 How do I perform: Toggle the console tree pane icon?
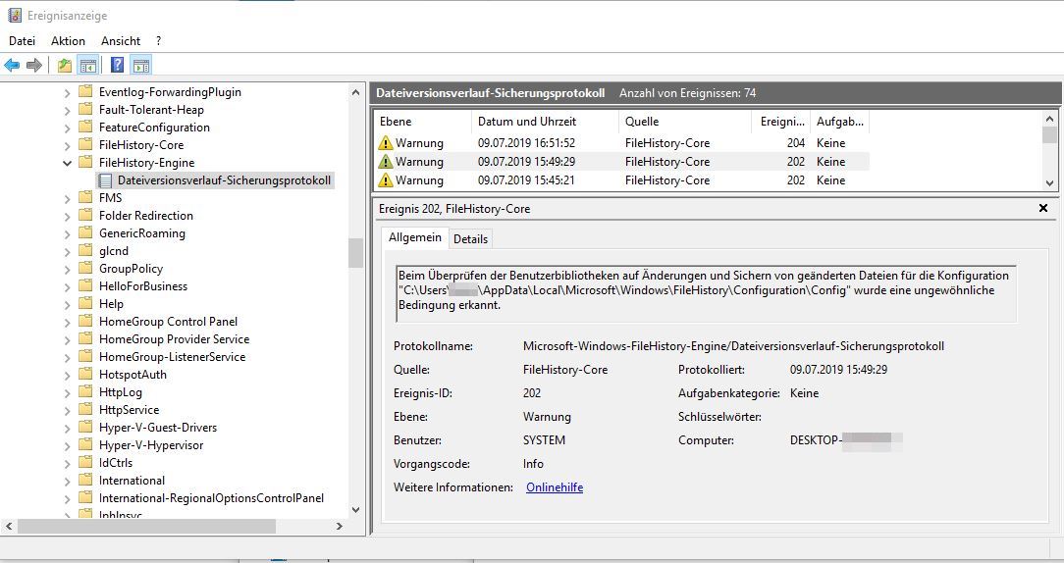88,66
